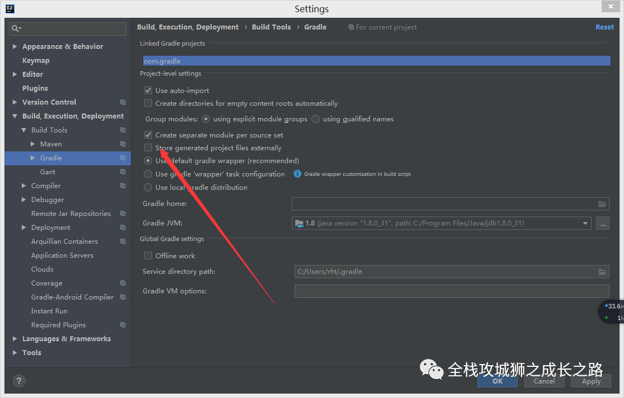624x398 pixels.
Task: Enable the Offline work checkbox
Action: point(148,255)
